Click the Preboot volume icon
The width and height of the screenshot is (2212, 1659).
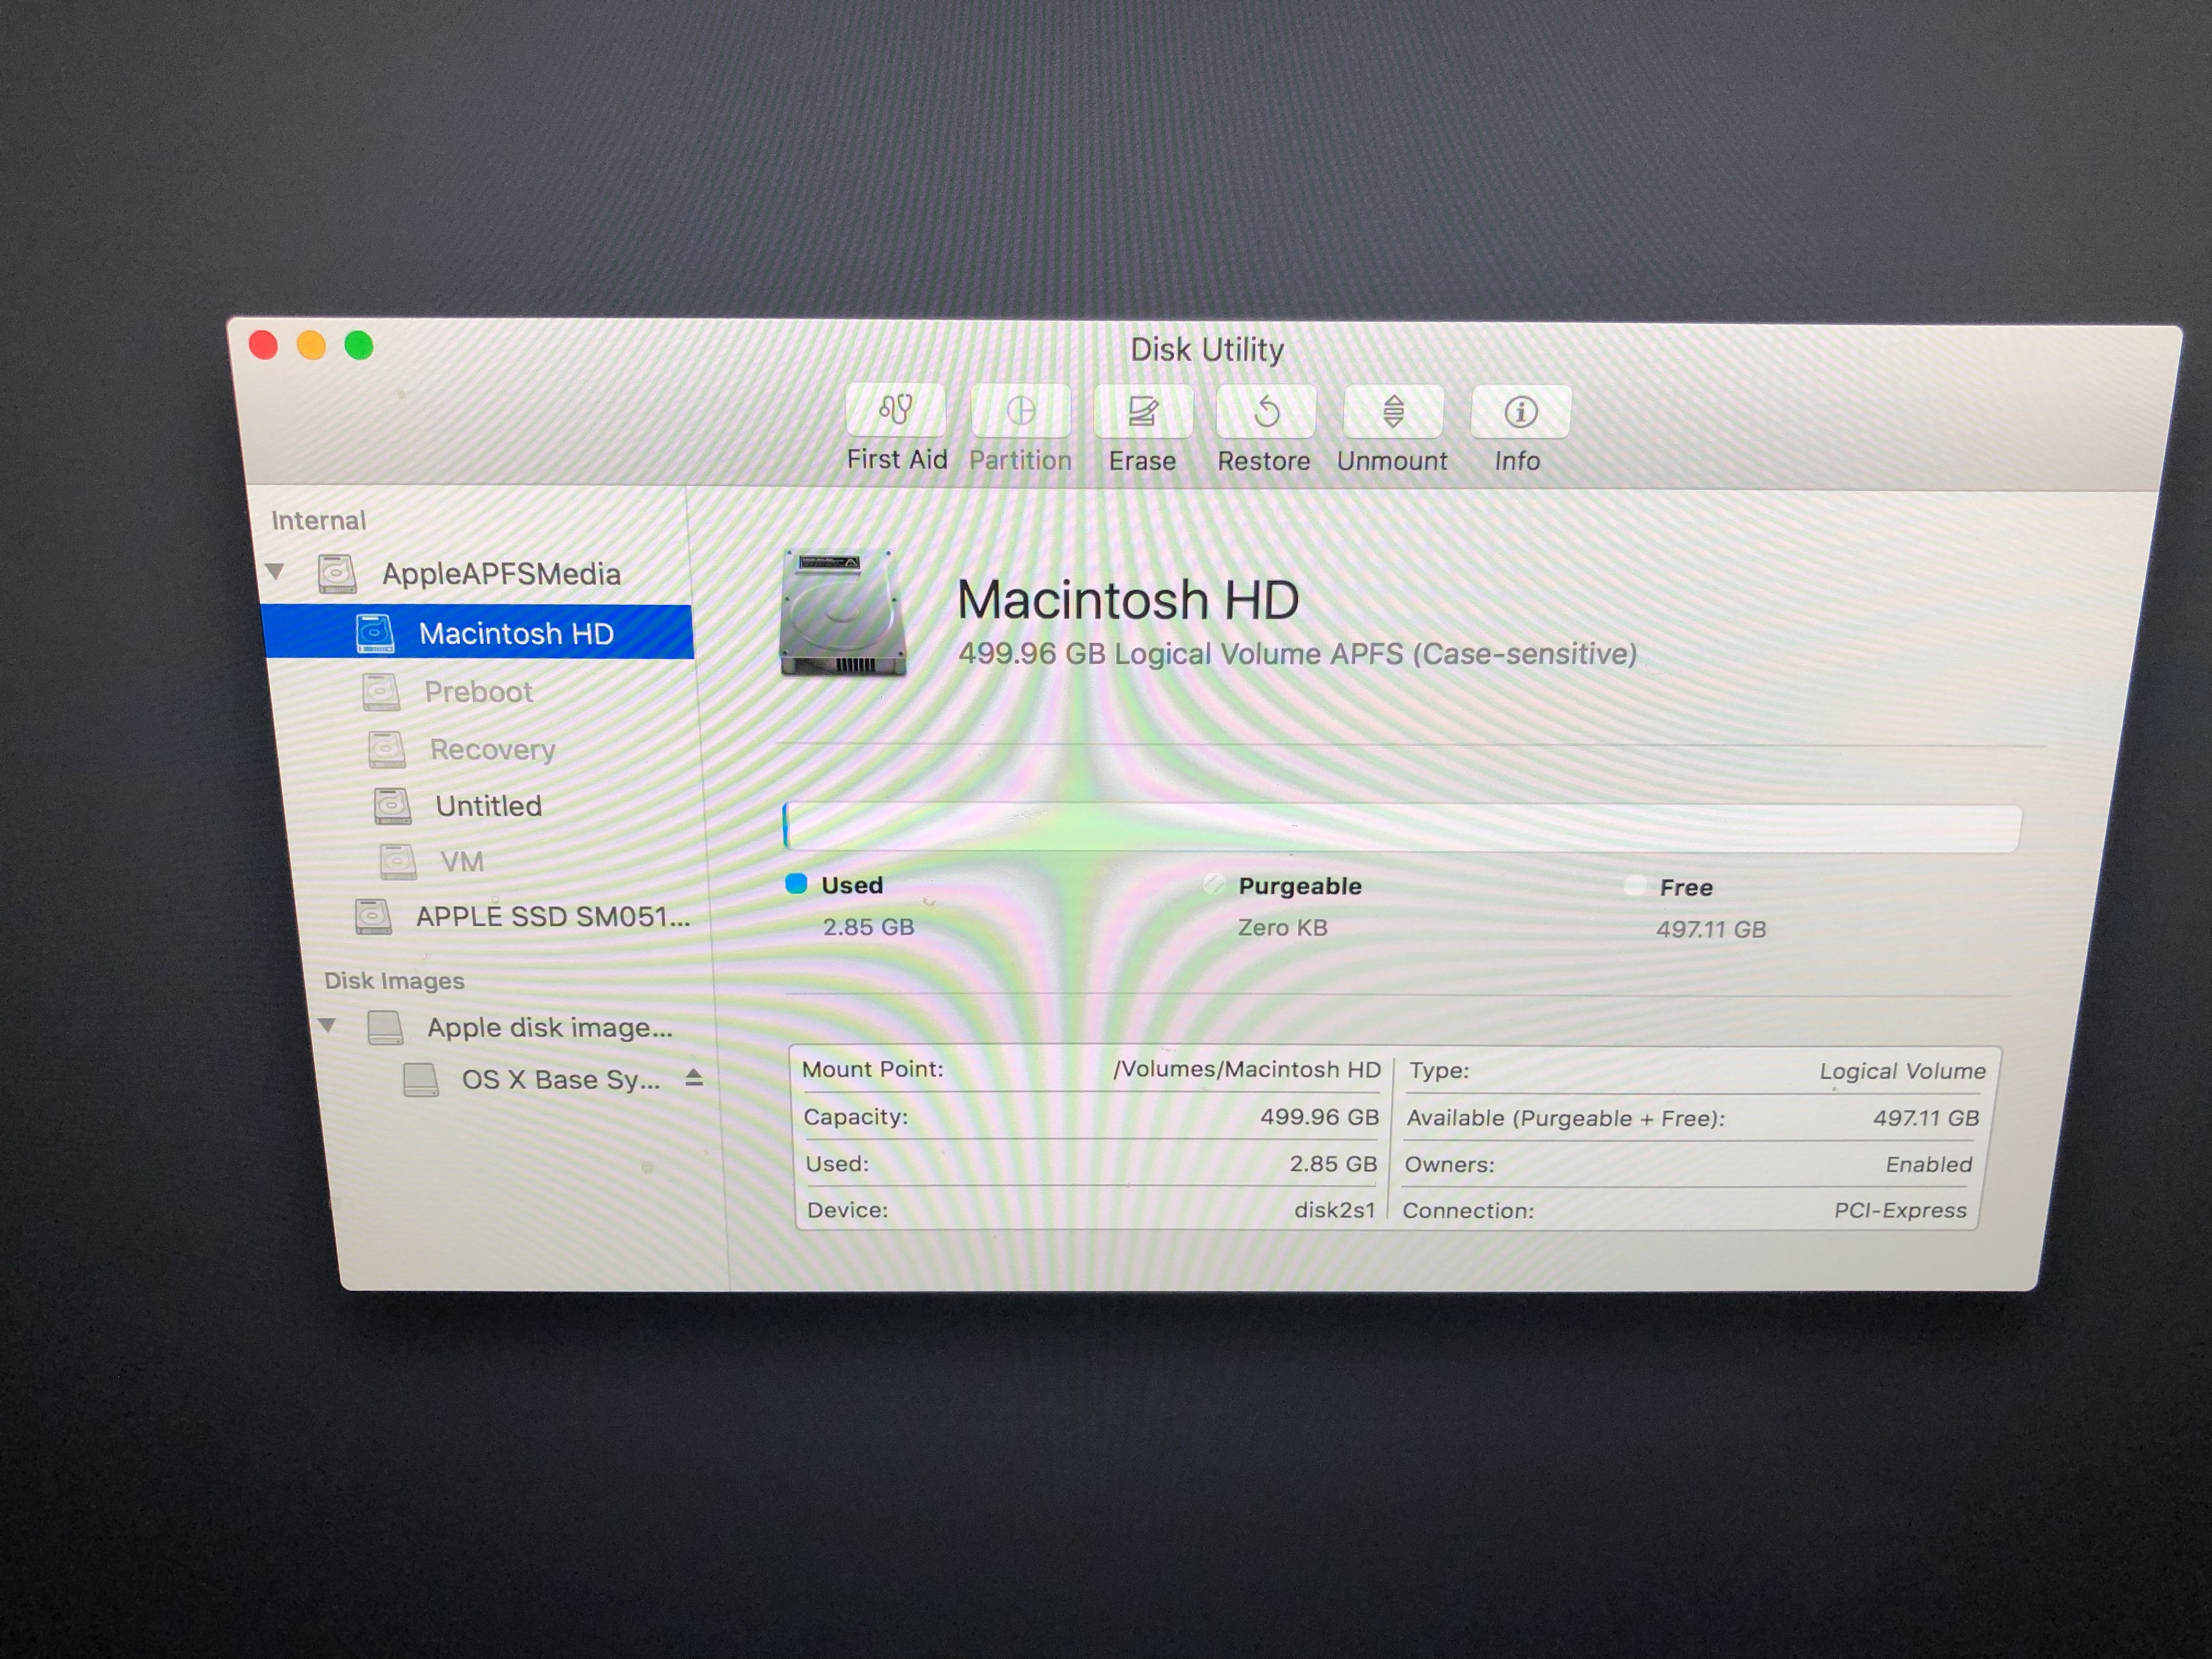point(381,692)
